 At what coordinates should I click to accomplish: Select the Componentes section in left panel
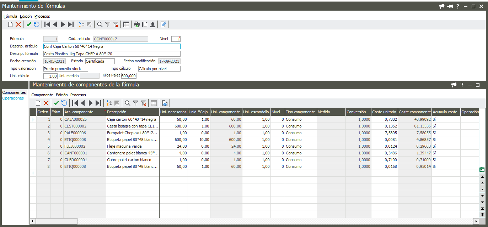coord(14,92)
